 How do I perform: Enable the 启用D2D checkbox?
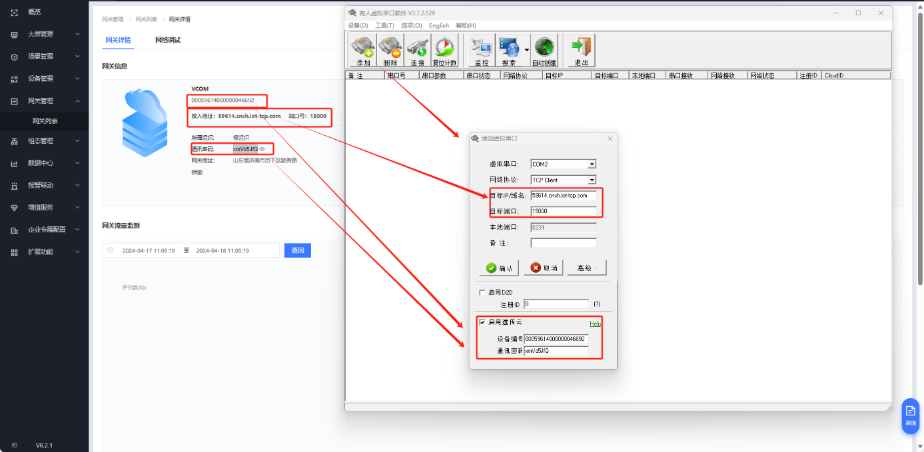pyautogui.click(x=482, y=292)
